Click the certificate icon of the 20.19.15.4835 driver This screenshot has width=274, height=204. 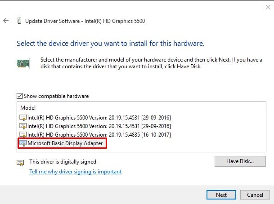coord(23,134)
